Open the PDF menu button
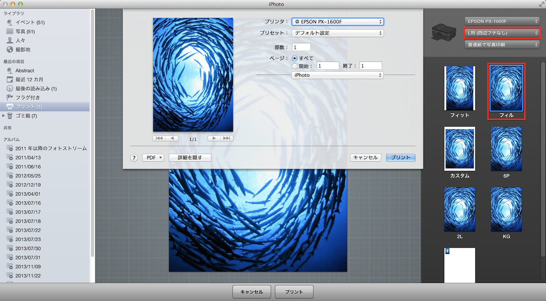This screenshot has height=301, width=546. tap(153, 157)
